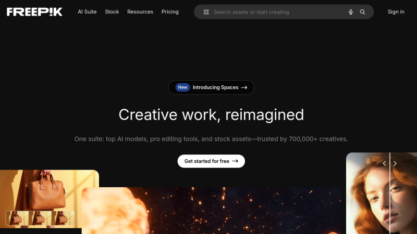
Task: Click the before-after divider on portrait image
Action: [x=390, y=193]
